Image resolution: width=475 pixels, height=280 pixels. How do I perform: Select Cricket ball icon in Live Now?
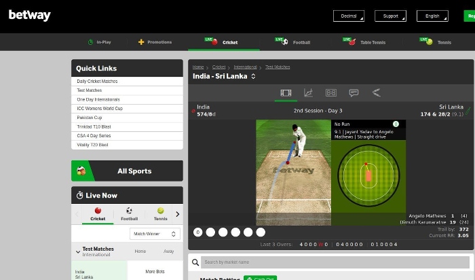pyautogui.click(x=98, y=211)
